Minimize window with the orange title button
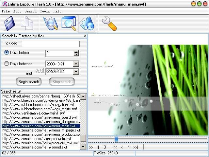209x157 pixels. click(193, 4)
